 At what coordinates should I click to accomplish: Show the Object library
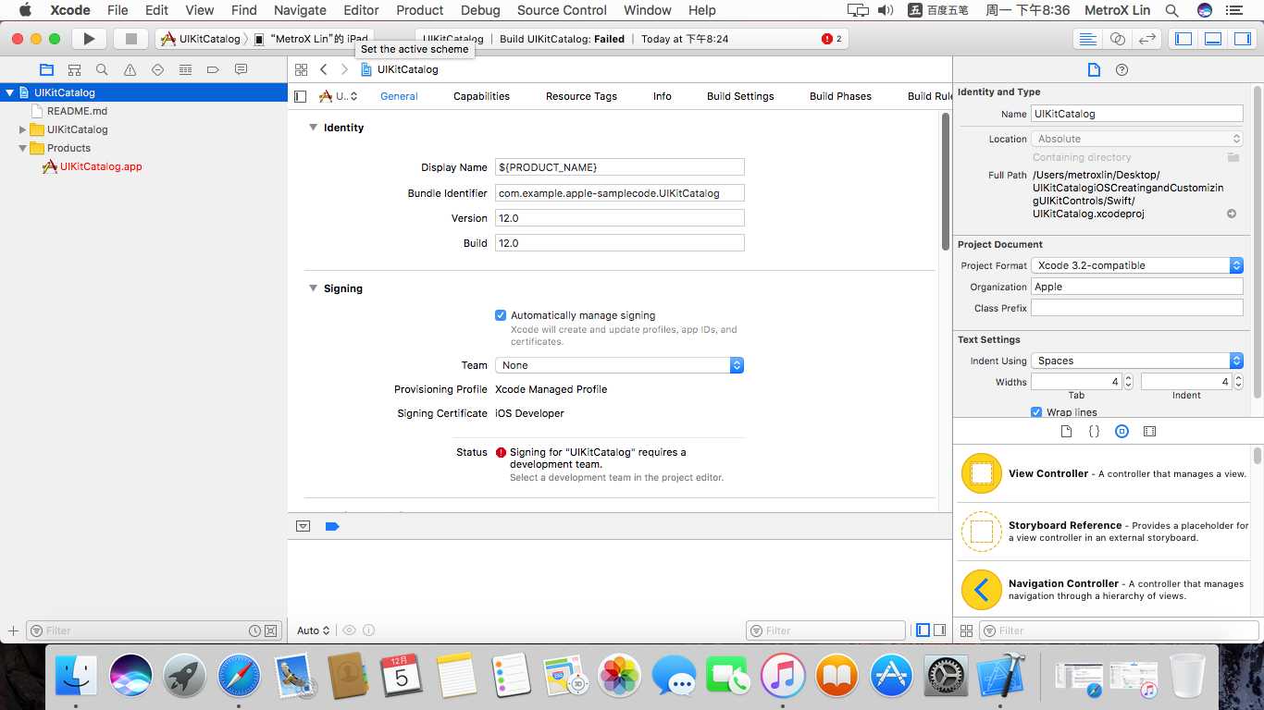pyautogui.click(x=1121, y=431)
